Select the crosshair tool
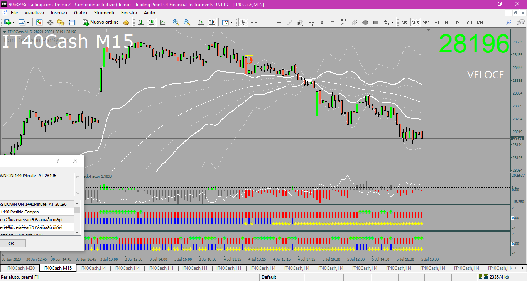The image size is (527, 281). pos(254,22)
